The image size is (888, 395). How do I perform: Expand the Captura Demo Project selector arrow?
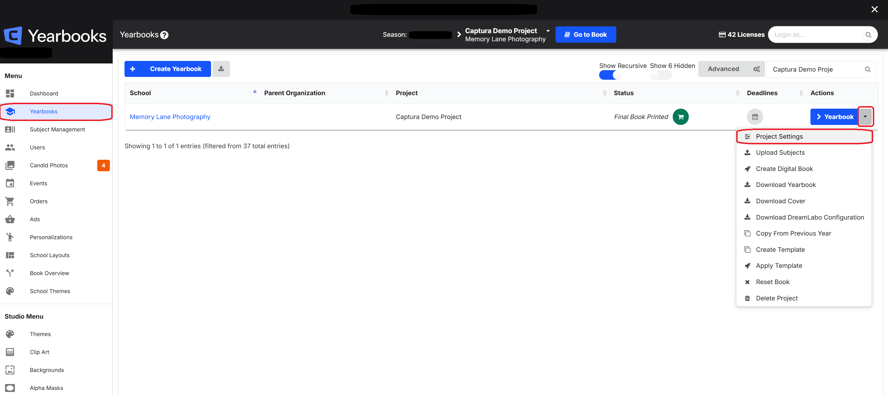point(548,31)
